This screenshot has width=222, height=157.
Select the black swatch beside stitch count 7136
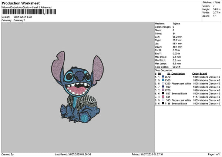163,103
